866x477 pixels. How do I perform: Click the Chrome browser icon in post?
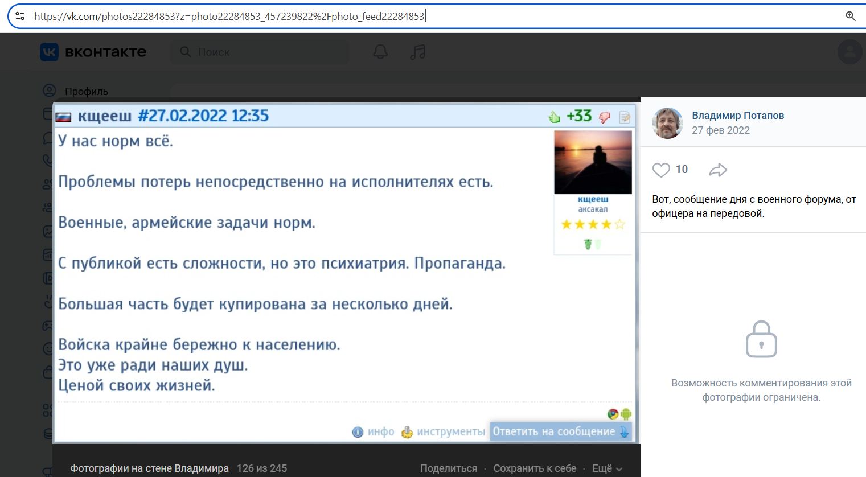(x=613, y=414)
